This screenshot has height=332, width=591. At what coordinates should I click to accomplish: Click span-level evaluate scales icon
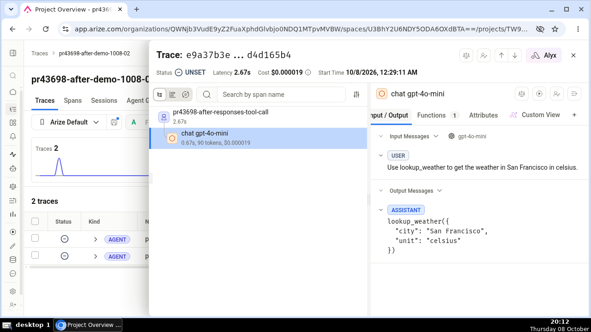(x=522, y=94)
